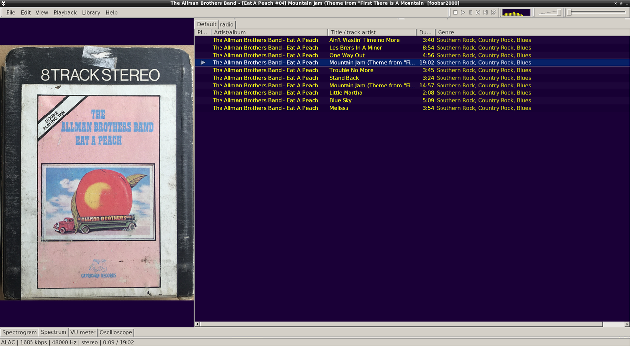Skip to the next track
Image resolution: width=630 pixels, height=346 pixels.
[485, 12]
